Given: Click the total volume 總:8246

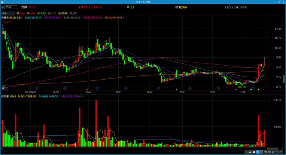Looking at the screenshot, I should tap(181, 7).
